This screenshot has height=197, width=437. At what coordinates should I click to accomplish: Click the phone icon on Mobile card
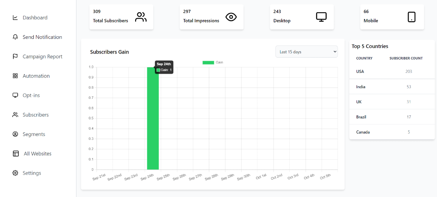[412, 17]
